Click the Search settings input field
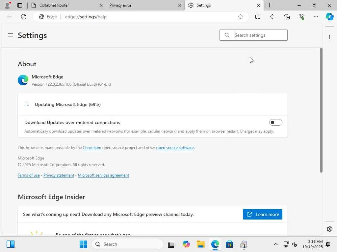This screenshot has width=337, height=252. pos(253,35)
